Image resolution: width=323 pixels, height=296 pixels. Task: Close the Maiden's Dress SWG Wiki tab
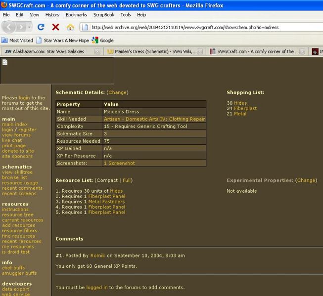pyautogui.click(x=199, y=51)
